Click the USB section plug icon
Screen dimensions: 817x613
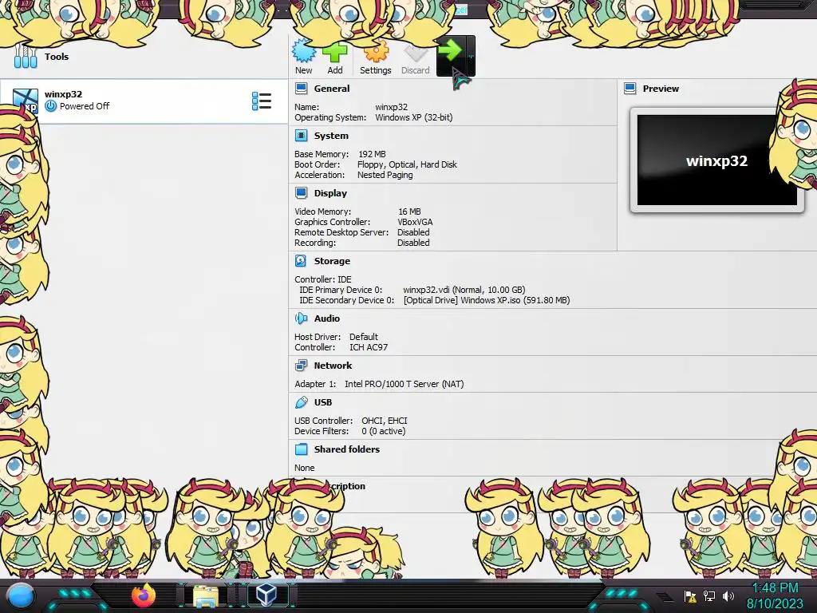(301, 402)
